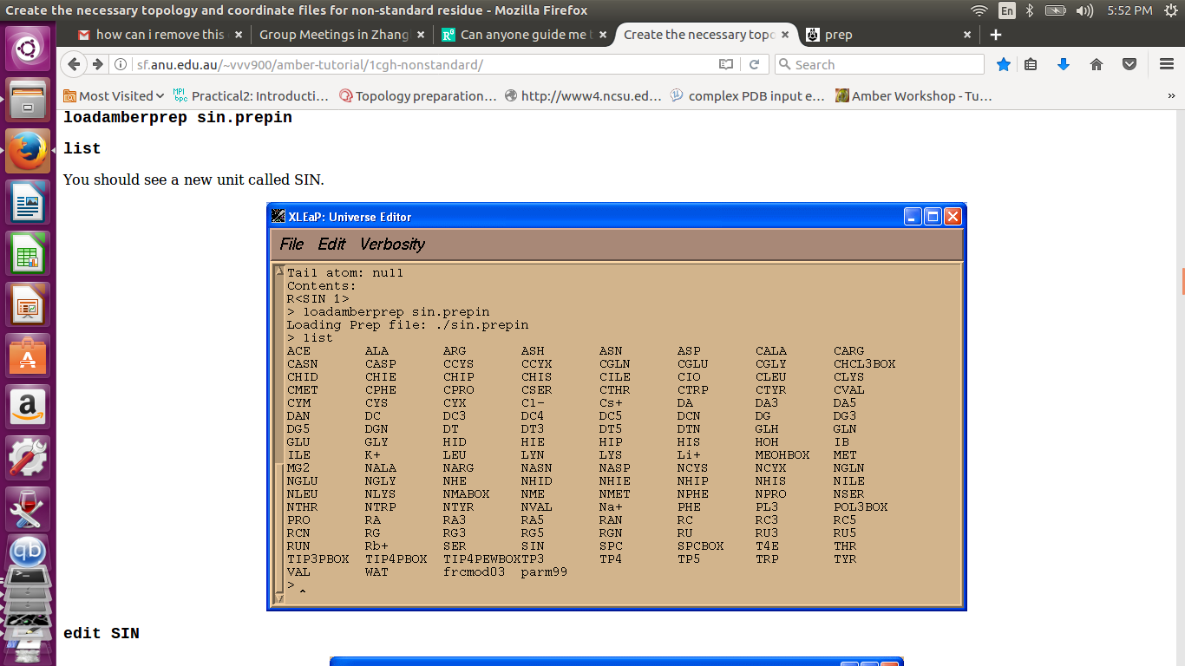Viewport: 1185px width, 666px height.
Task: Open the Topology preparation bookmark
Action: pos(417,95)
